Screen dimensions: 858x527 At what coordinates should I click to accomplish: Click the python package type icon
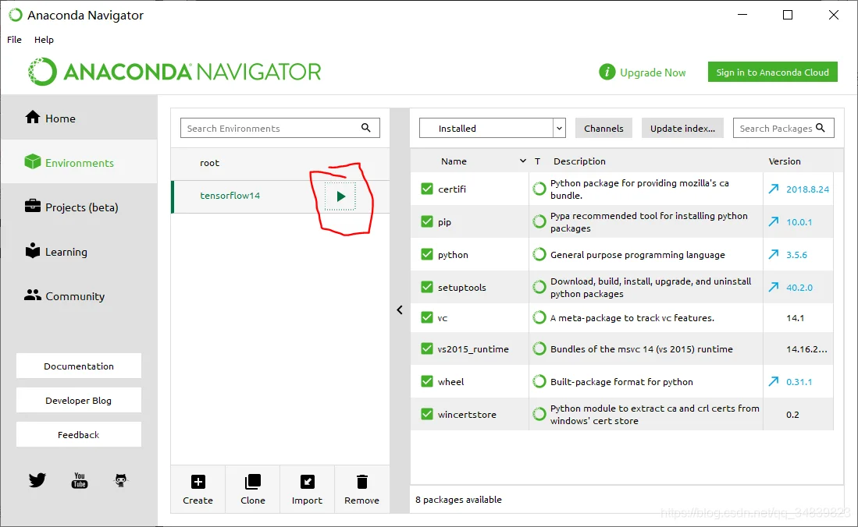(x=539, y=254)
